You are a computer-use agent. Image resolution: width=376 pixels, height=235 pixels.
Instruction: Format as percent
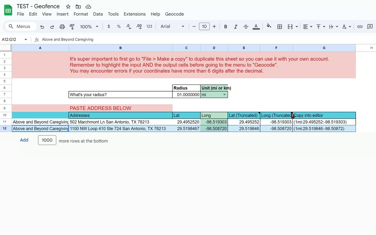(119, 26)
